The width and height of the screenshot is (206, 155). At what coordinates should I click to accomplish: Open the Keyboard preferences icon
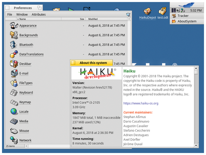click(14, 92)
